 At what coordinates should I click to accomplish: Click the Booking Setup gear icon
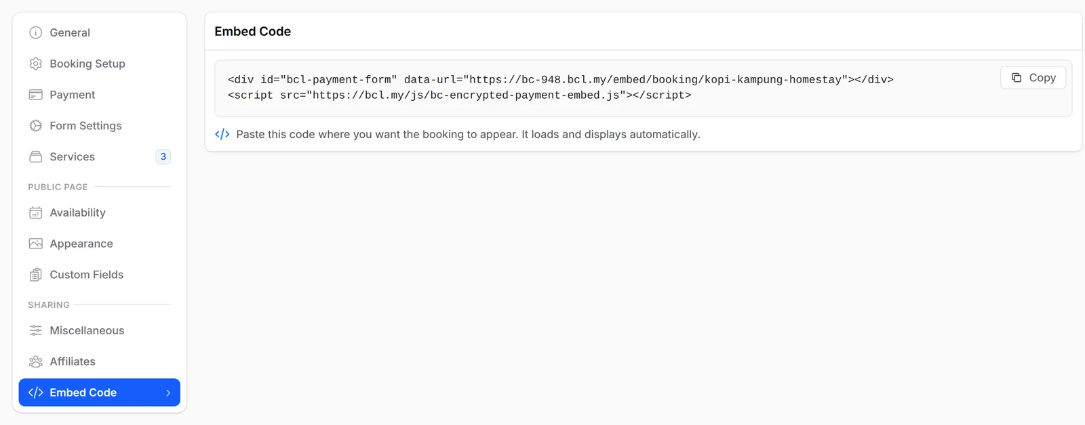(x=36, y=64)
